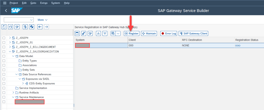Click the balance scale check icon
264x110 pixels.
pyautogui.click(x=25, y=27)
